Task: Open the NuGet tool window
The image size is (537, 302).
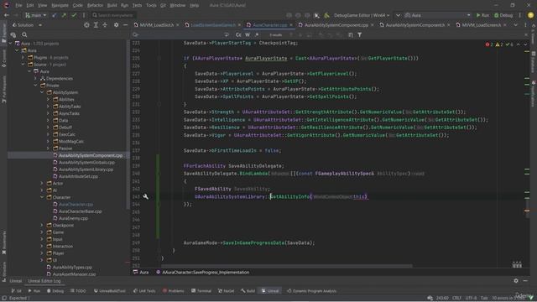Action: (x=226, y=291)
